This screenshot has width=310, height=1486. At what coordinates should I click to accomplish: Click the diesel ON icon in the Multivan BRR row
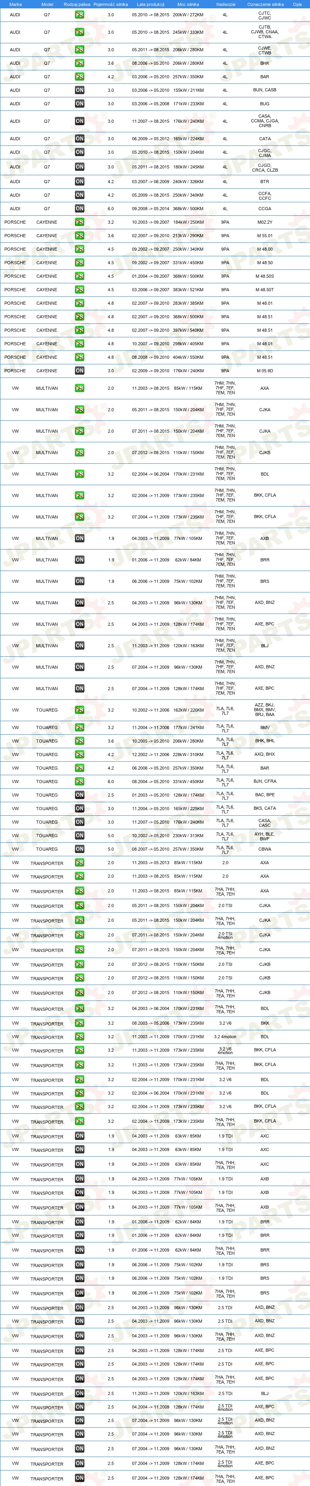(x=79, y=559)
